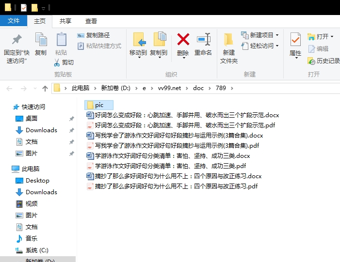Expand chevron after 789 in address bar
340x262 pixels.
232,88
